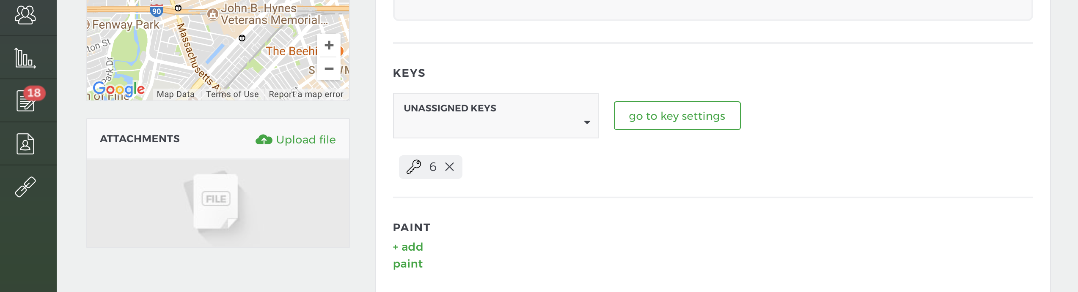Open the people group sidebar icon
Viewport: 1078px width, 292px height.
(x=25, y=15)
